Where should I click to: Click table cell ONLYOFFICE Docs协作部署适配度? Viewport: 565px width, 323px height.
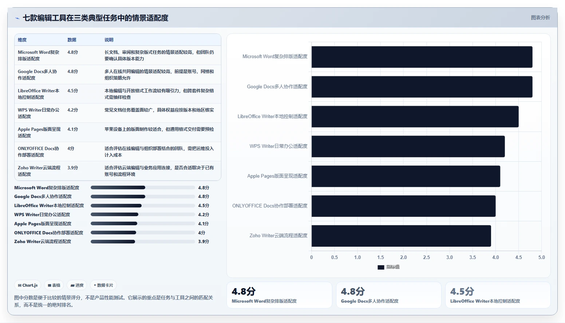click(x=39, y=152)
